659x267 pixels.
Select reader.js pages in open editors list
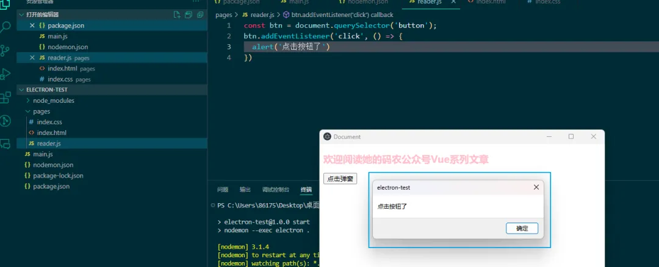[x=68, y=58]
